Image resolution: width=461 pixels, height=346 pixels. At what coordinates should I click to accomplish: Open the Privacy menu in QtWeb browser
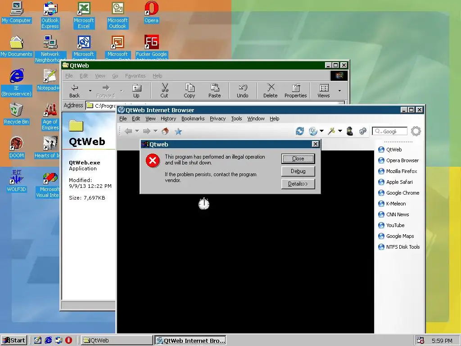click(217, 118)
